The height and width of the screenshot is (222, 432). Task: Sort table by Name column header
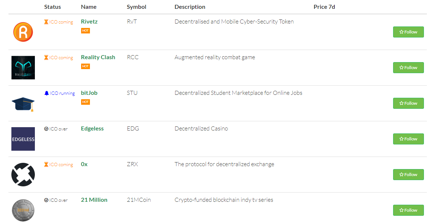89,7
